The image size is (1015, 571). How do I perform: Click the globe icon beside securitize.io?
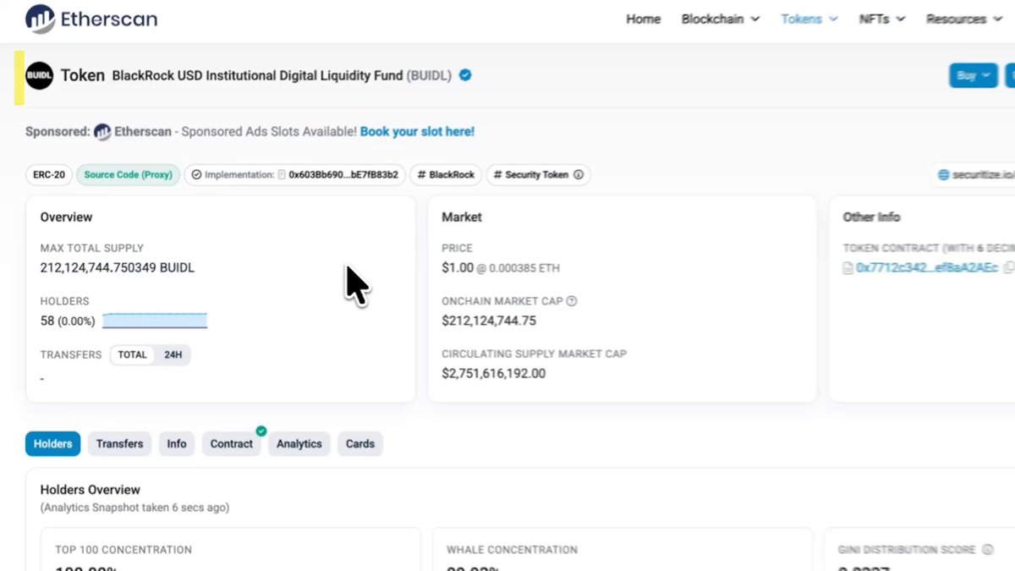point(944,175)
